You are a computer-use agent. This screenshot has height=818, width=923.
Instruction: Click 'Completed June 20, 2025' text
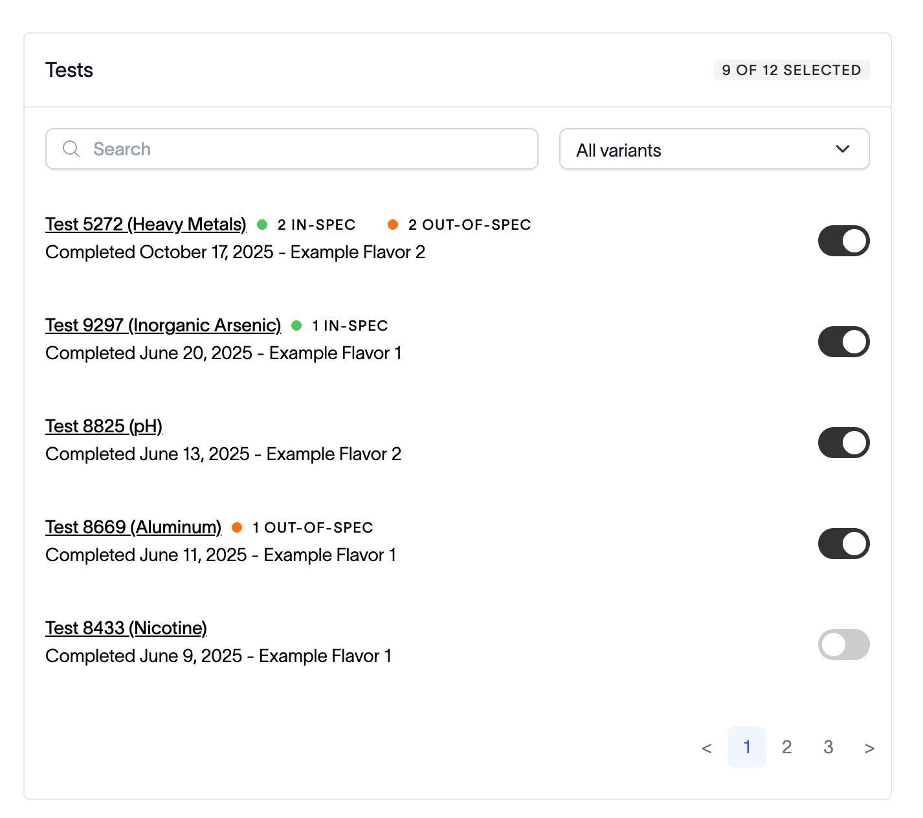149,353
